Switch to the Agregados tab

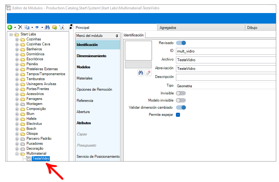click(x=201, y=28)
